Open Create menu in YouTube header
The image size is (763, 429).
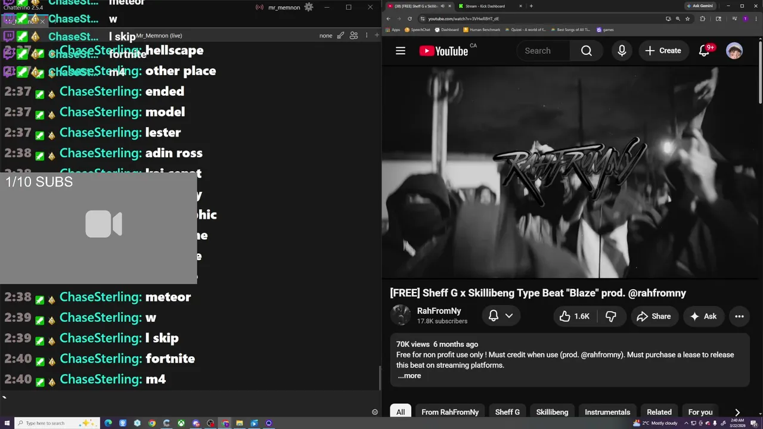point(663,51)
